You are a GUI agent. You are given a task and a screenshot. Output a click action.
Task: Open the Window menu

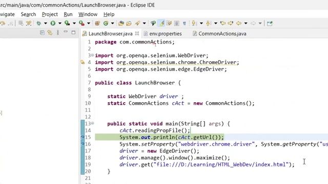88,14
